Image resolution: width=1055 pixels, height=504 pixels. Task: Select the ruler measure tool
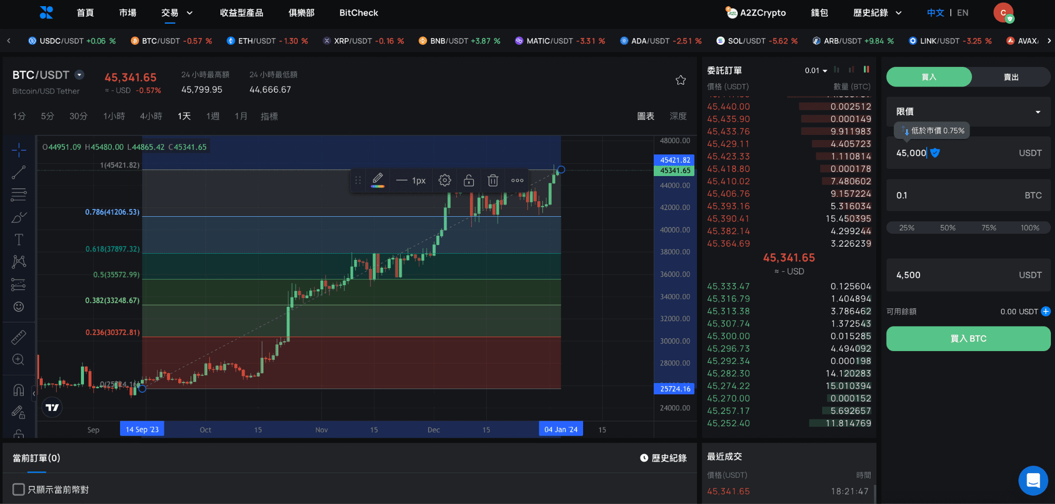[x=19, y=338]
